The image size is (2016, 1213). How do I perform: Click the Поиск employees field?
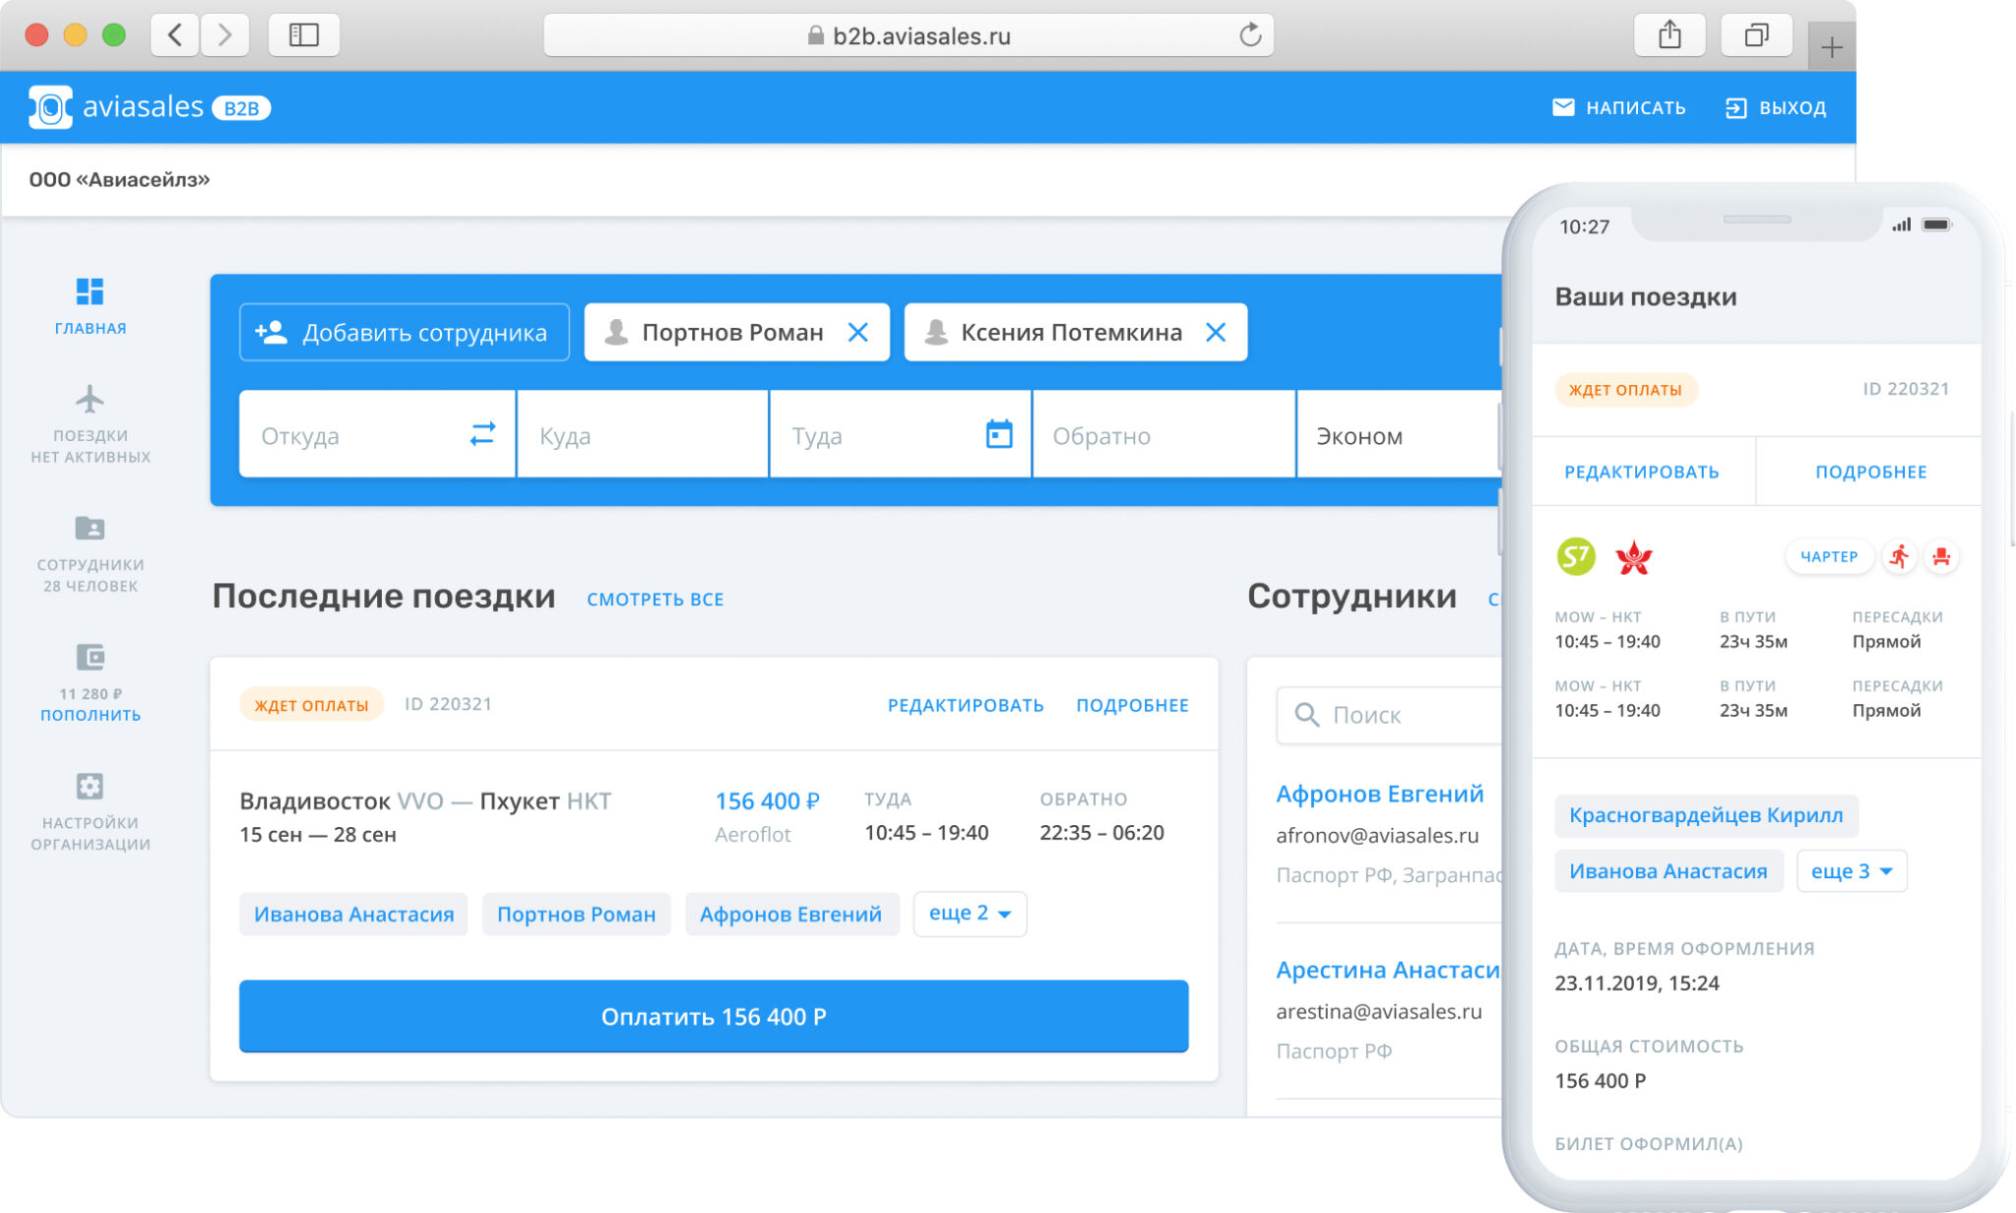(x=1390, y=715)
